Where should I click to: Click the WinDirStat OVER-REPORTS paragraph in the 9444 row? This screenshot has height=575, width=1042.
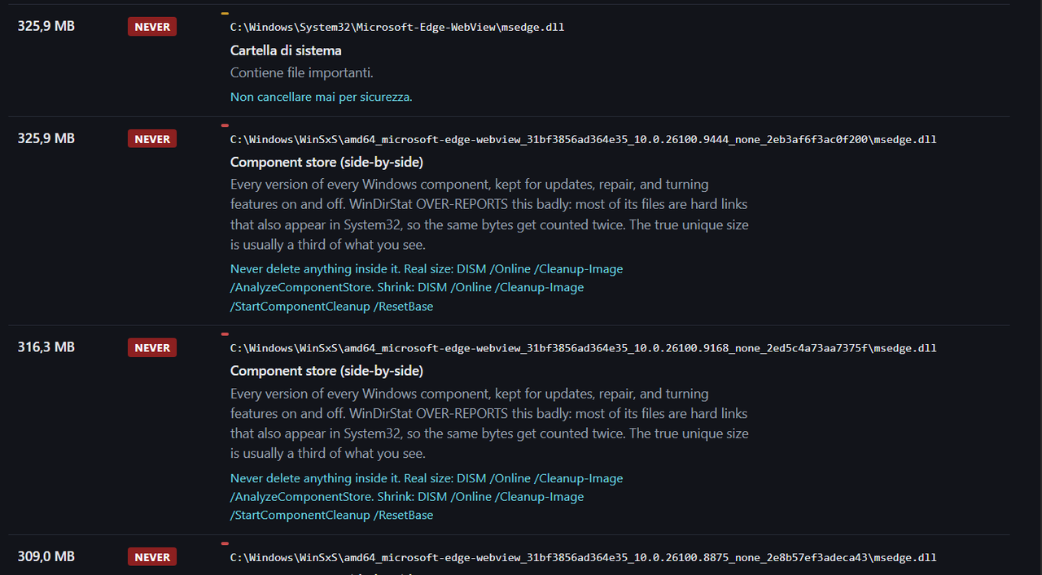[489, 215]
